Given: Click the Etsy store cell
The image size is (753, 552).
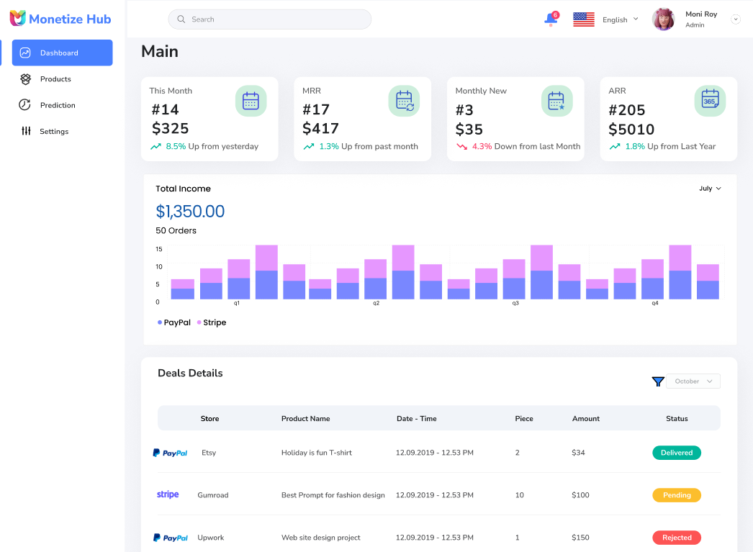Looking at the screenshot, I should (x=209, y=453).
